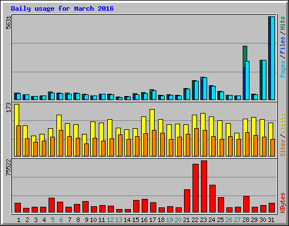Click day label 17 on the x-axis

pyautogui.click(x=152, y=220)
